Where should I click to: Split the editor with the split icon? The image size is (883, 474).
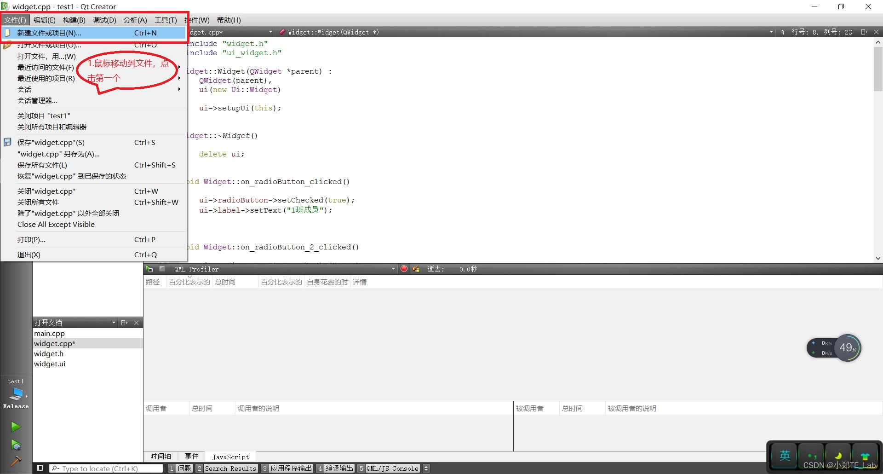[864, 32]
